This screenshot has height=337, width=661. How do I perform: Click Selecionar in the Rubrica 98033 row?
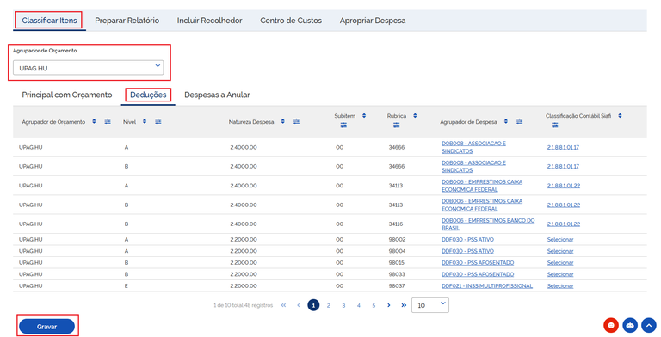[x=560, y=274]
